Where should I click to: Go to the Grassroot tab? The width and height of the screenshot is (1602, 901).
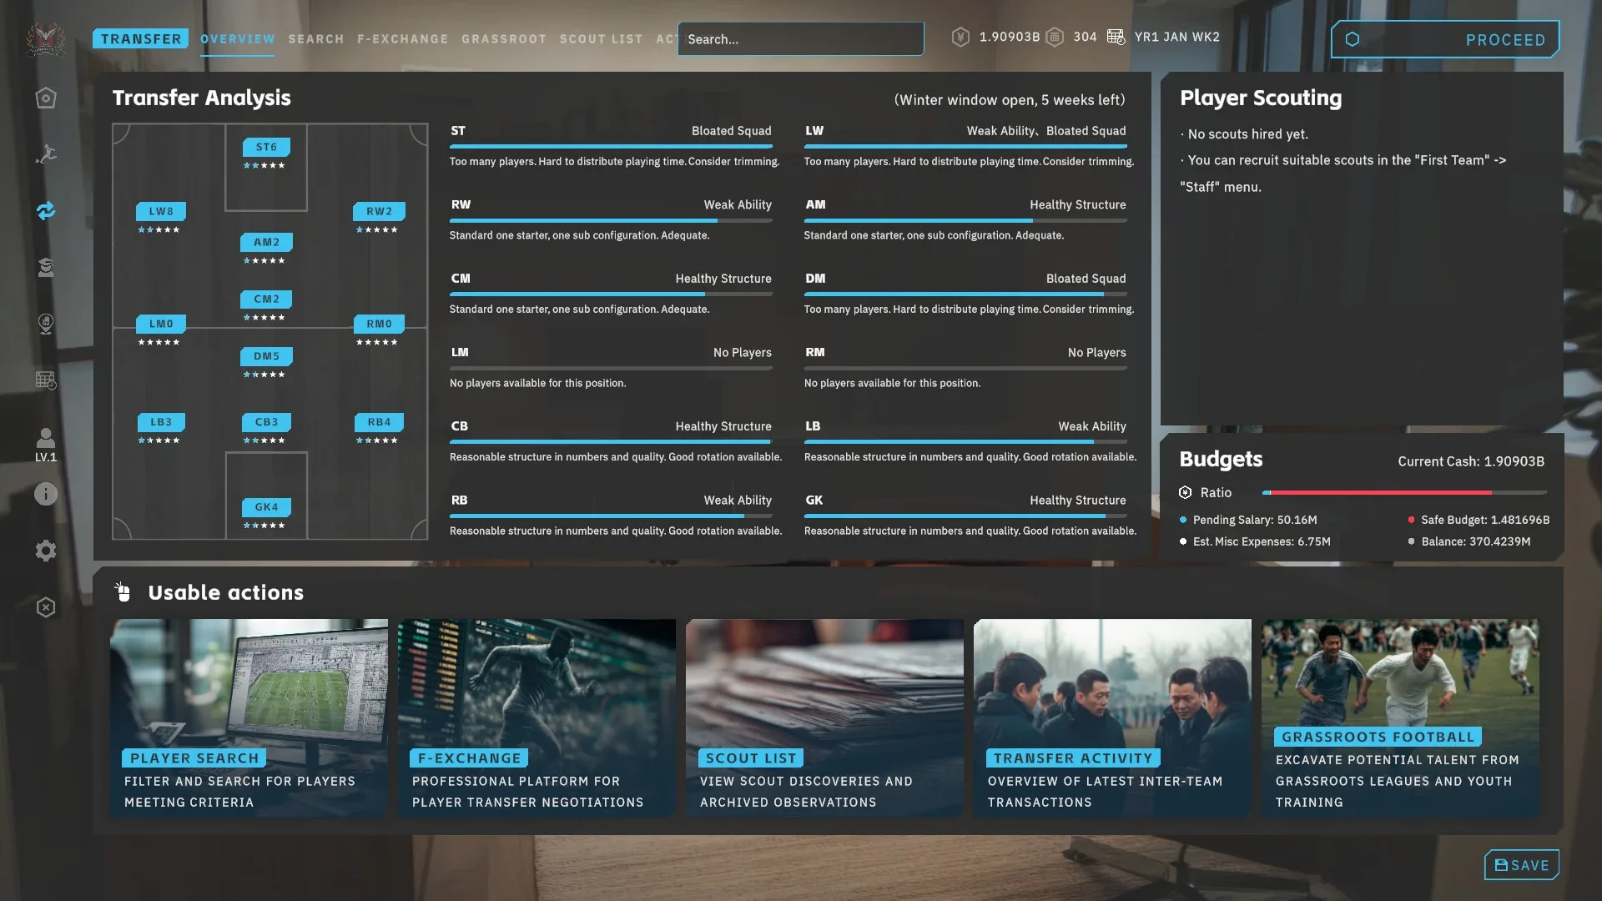pyautogui.click(x=504, y=39)
